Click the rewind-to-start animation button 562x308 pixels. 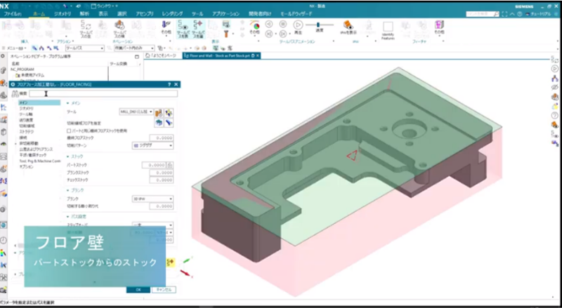point(269,34)
